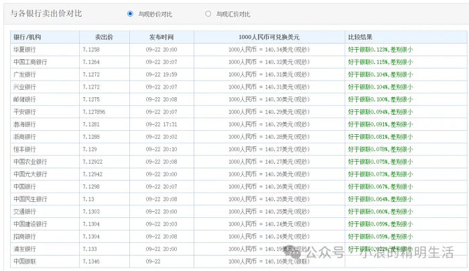
Task: Click the 140.28美元 conversion cell
Action: click(269, 137)
